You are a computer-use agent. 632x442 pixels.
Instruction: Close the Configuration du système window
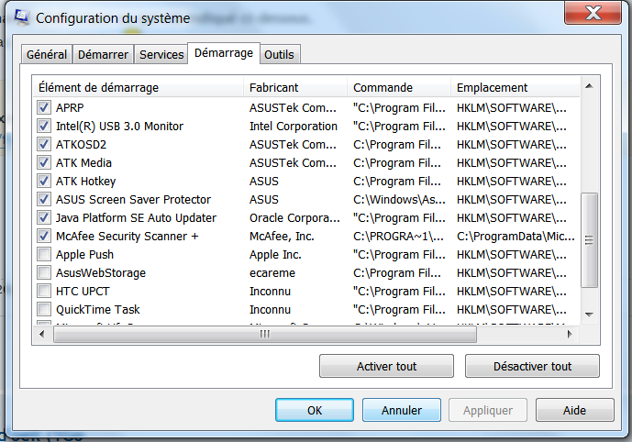(593, 13)
